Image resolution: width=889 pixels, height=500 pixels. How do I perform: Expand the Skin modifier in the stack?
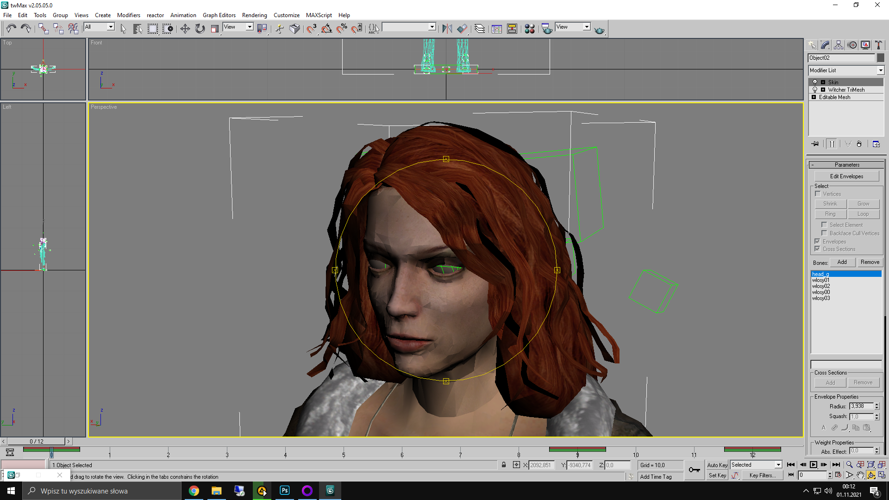click(x=823, y=82)
